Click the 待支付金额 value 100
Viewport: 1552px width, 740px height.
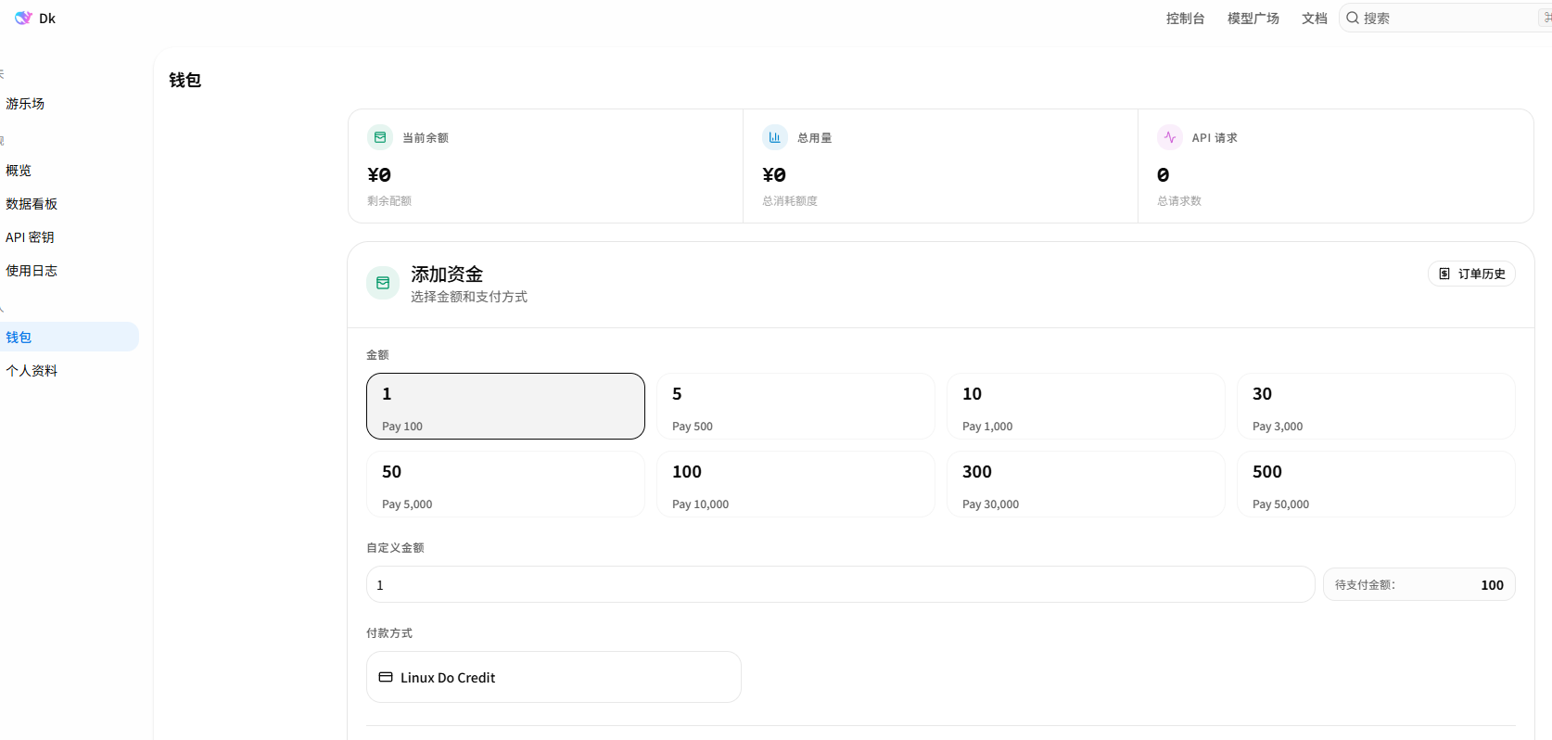(1492, 585)
